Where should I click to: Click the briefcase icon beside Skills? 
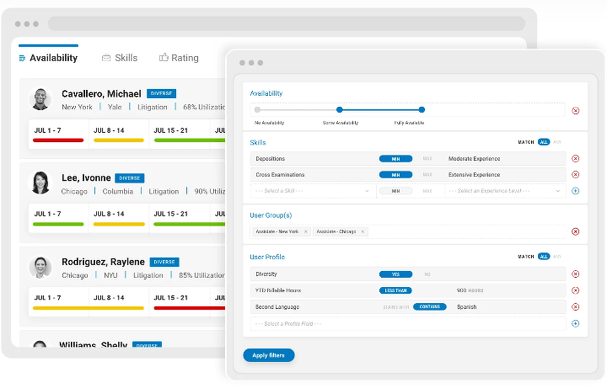(106, 58)
